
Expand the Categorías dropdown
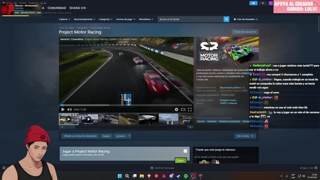pyautogui.click(x=106, y=19)
